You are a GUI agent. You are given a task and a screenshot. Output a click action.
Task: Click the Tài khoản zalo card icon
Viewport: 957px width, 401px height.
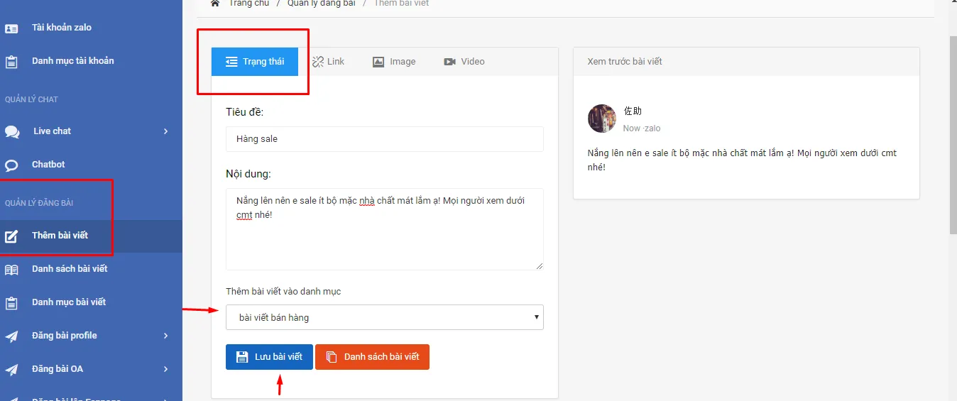pyautogui.click(x=11, y=28)
